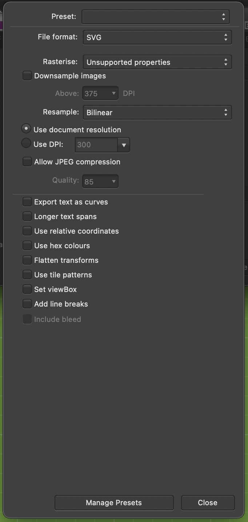
Task: Enable Use tile patterns
Action: [27, 274]
